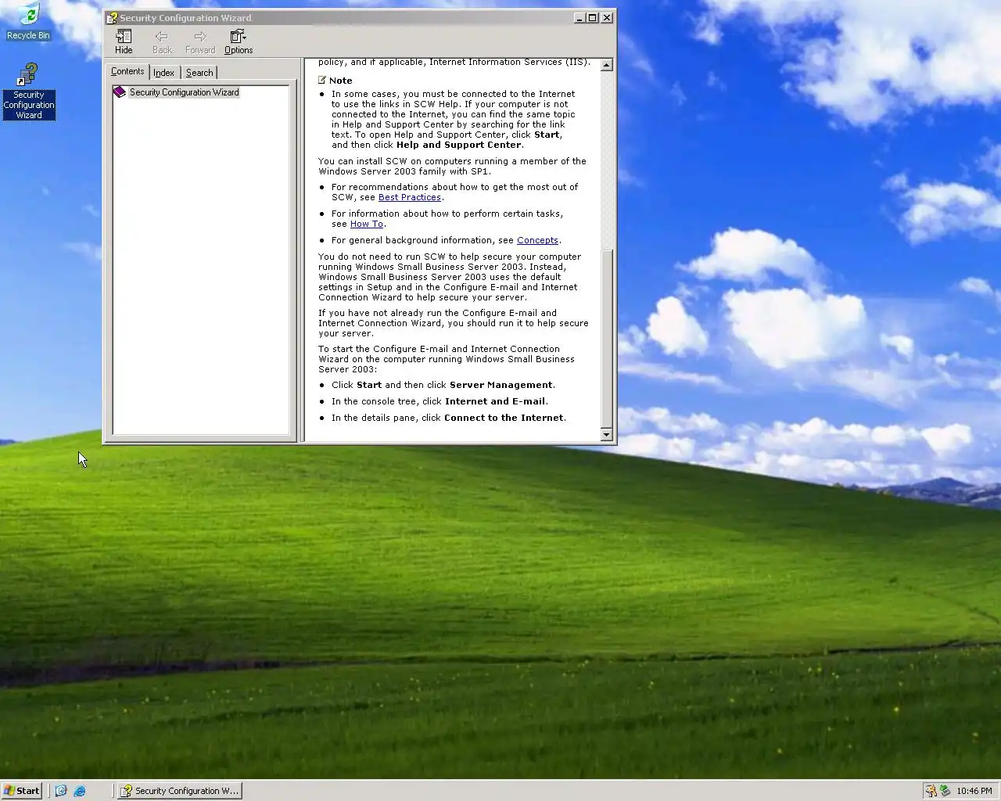Click the Back arrow in the help toolbar
The image size is (1001, 801).
click(x=162, y=41)
